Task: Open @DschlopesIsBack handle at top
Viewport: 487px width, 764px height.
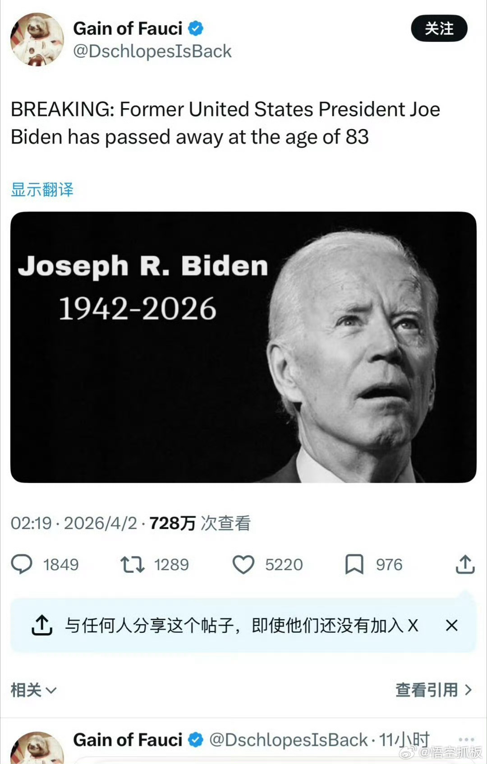Action: click(x=152, y=51)
